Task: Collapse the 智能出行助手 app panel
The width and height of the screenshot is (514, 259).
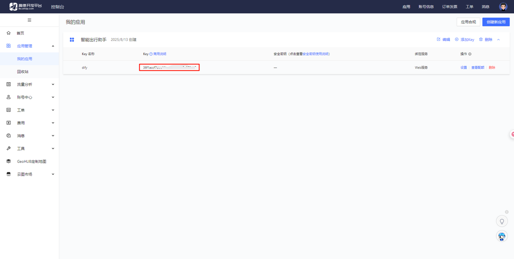Action: point(499,40)
